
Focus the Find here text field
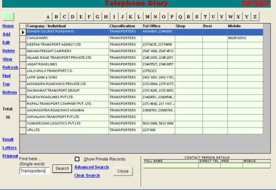35,171
